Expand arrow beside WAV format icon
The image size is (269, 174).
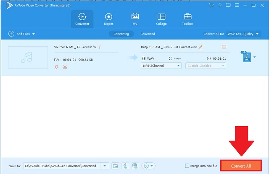(x=255, y=57)
